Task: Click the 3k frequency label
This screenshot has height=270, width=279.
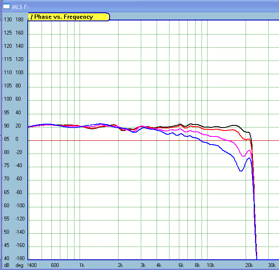Action: (143, 265)
